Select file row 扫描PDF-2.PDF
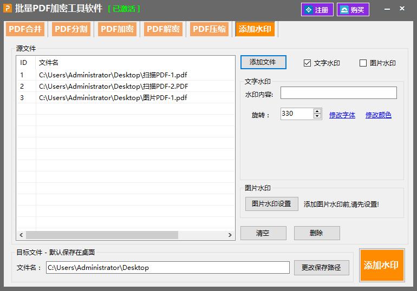Screen dimensions: 417x291 pyautogui.click(x=125, y=87)
